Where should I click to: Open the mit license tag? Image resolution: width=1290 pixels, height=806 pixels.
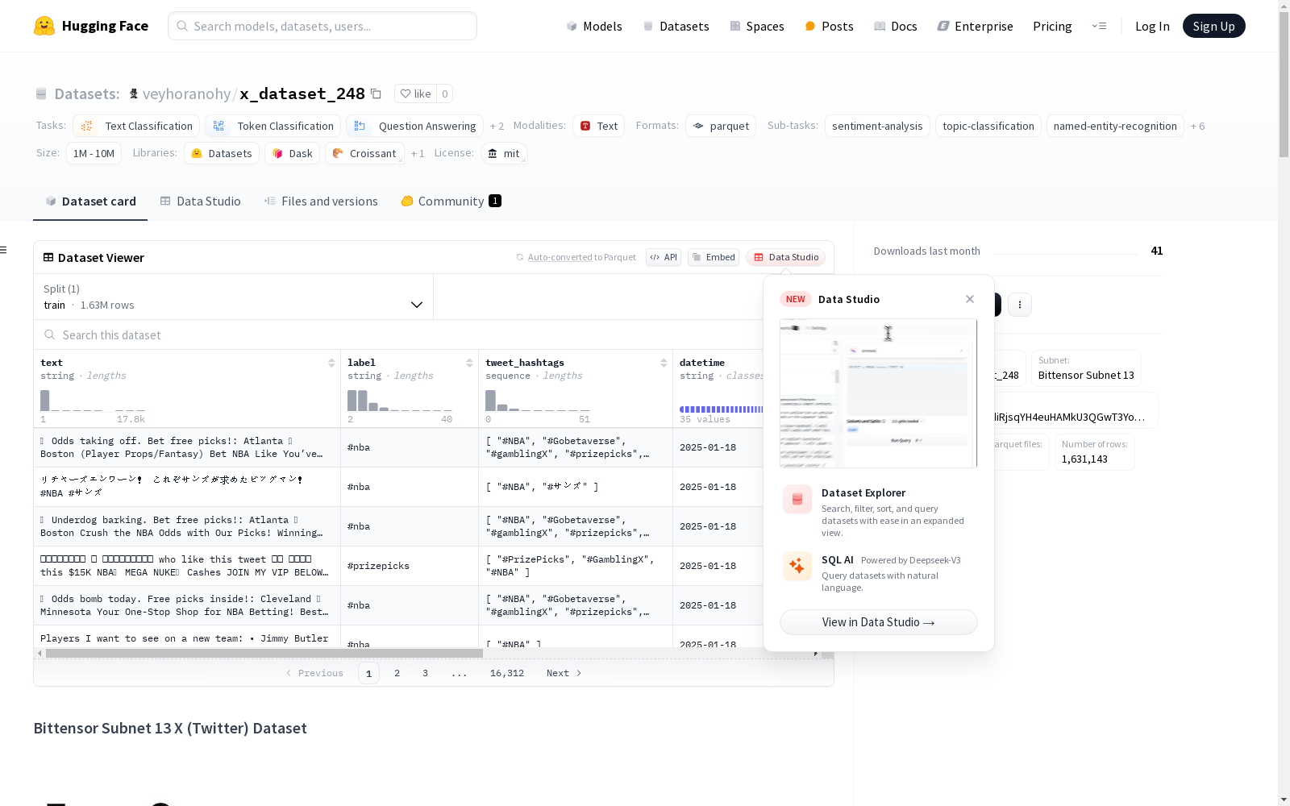click(x=504, y=153)
